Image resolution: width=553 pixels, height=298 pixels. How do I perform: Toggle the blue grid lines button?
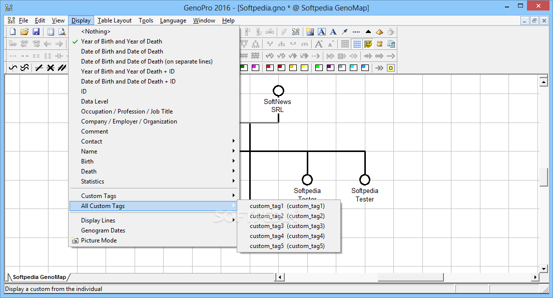(x=357, y=44)
